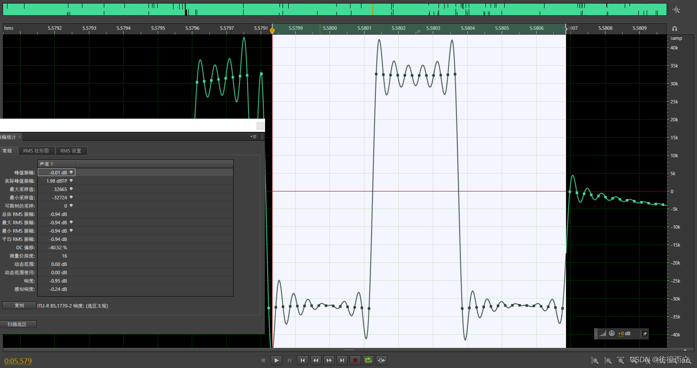The height and width of the screenshot is (368, 697).
Task: Click the green overview waveform navigator
Action: point(335,10)
